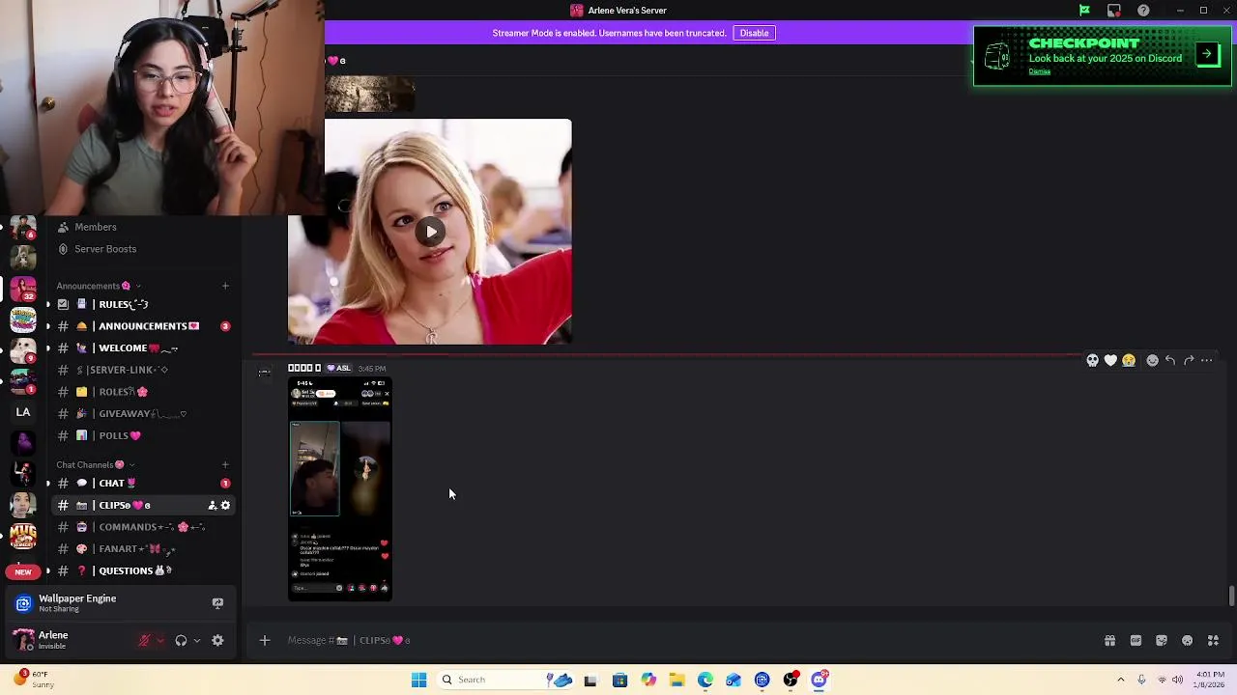Dismiss the Checkpoint banner
1237x695 pixels.
pyautogui.click(x=1039, y=71)
